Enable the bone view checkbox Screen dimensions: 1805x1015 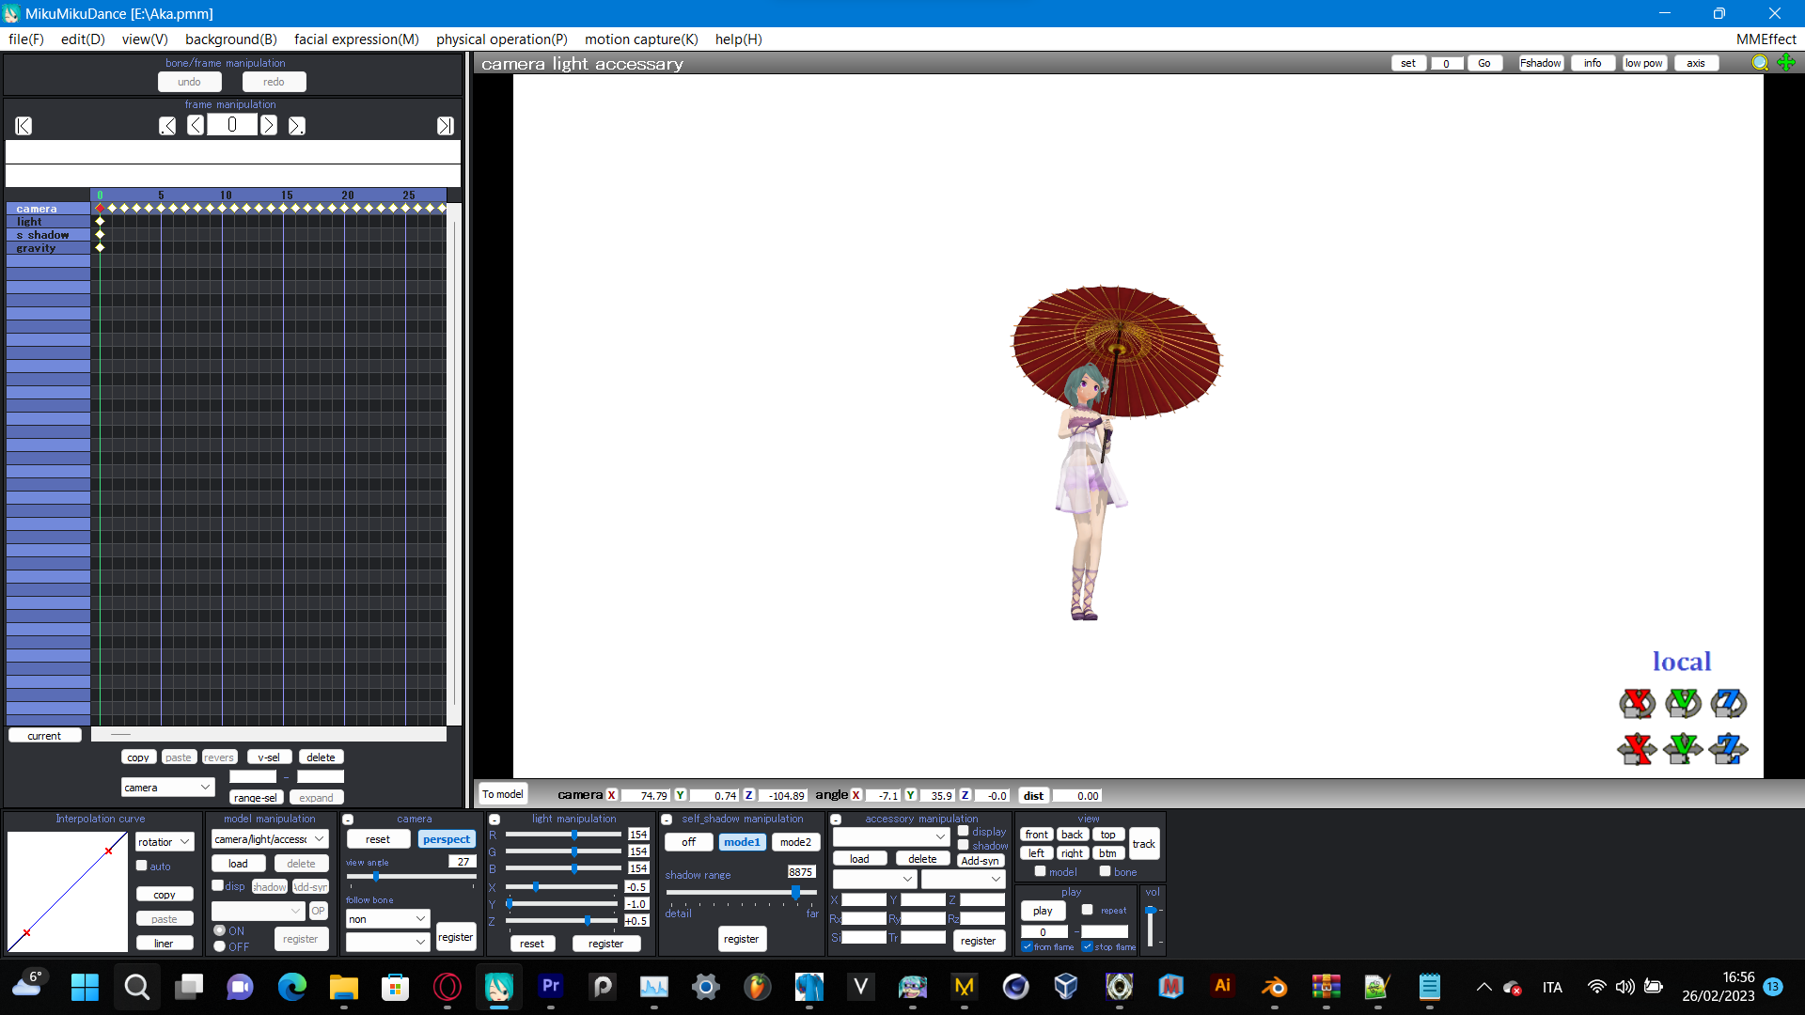click(x=1106, y=871)
